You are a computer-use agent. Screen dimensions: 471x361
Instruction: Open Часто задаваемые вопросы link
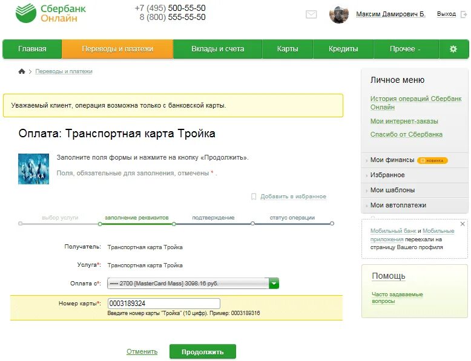[397, 298]
